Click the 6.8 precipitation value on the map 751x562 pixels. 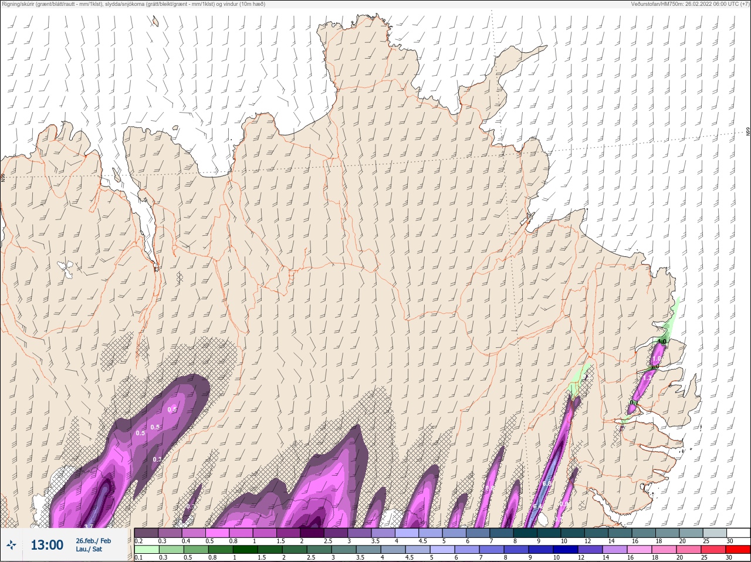[x=547, y=483]
